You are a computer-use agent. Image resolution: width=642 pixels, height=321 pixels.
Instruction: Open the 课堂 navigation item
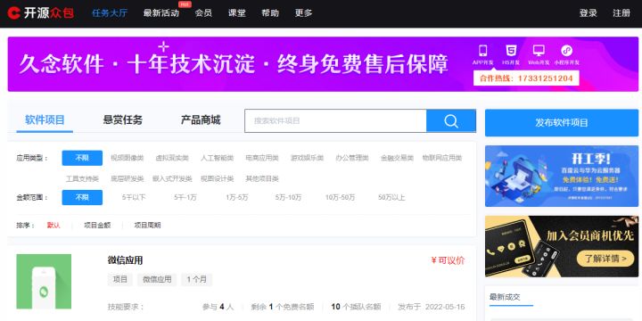click(237, 13)
